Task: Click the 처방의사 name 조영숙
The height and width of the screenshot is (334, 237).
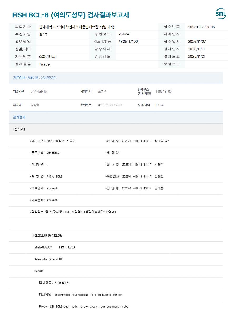Action: [102, 91]
